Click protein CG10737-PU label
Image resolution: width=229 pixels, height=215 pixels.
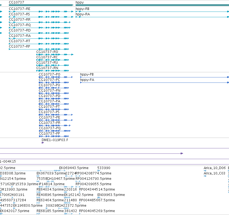pyautogui.click(x=49, y=85)
